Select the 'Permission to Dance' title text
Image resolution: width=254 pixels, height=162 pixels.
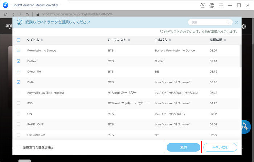[42, 50]
